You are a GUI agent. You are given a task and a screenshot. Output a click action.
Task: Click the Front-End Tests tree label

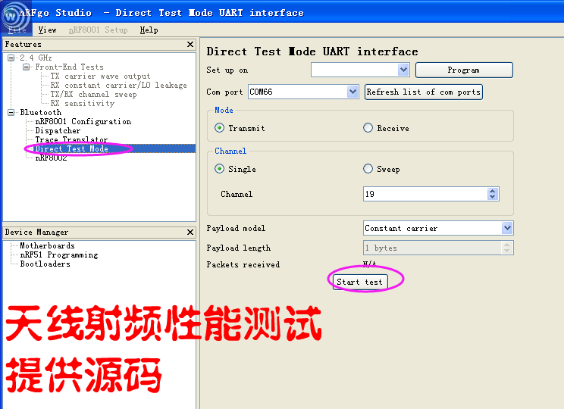coord(70,67)
